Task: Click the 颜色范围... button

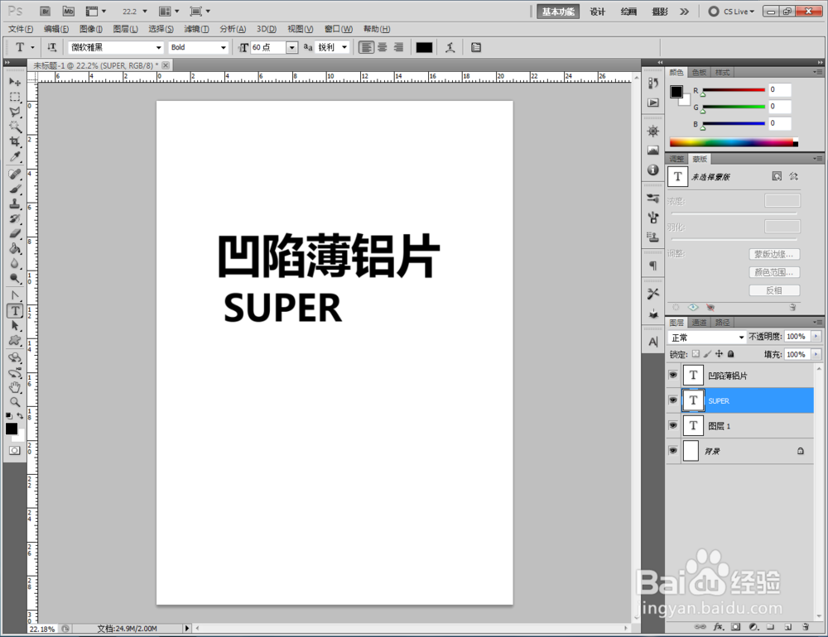Action: pyautogui.click(x=774, y=272)
